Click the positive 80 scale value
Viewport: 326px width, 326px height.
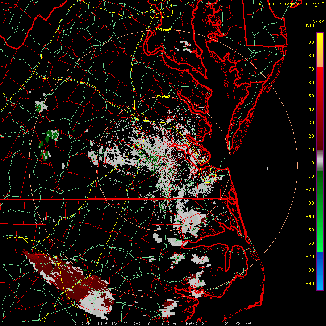[x=311, y=55]
